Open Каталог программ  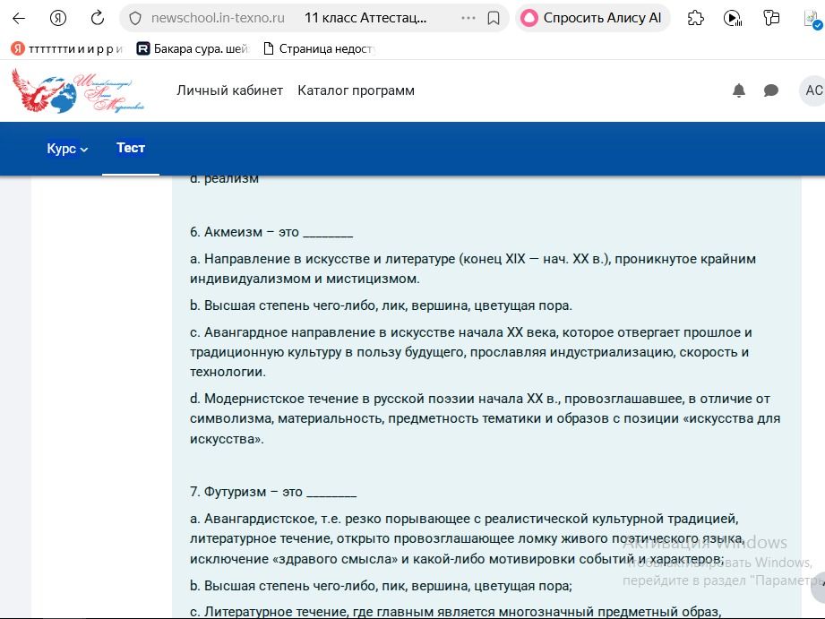pyautogui.click(x=357, y=90)
